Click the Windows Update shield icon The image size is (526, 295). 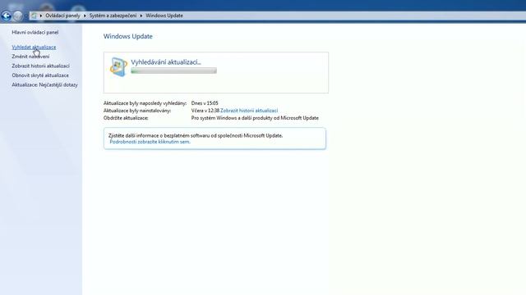118,66
